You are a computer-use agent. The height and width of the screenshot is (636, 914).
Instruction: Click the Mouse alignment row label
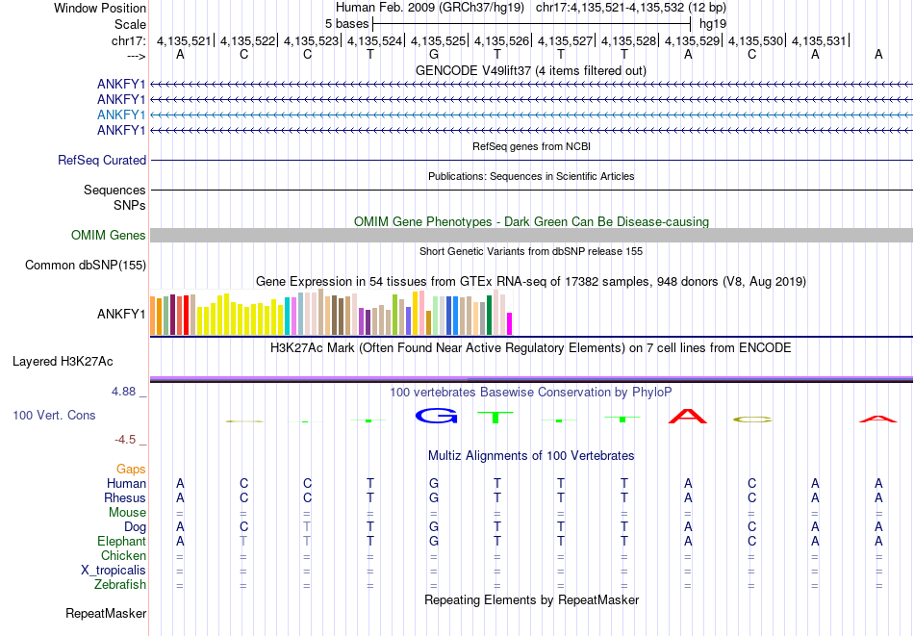point(127,513)
